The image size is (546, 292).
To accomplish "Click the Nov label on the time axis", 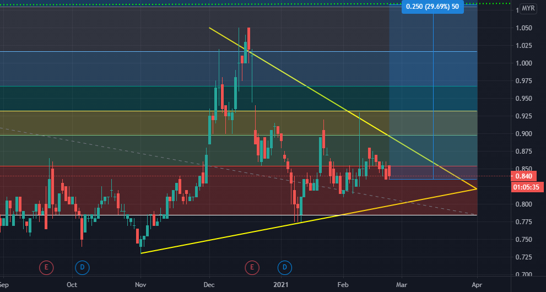I will 140,285.
